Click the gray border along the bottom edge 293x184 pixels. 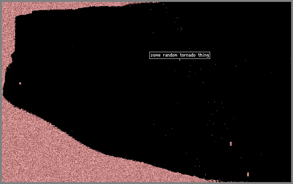pyautogui.click(x=146, y=183)
